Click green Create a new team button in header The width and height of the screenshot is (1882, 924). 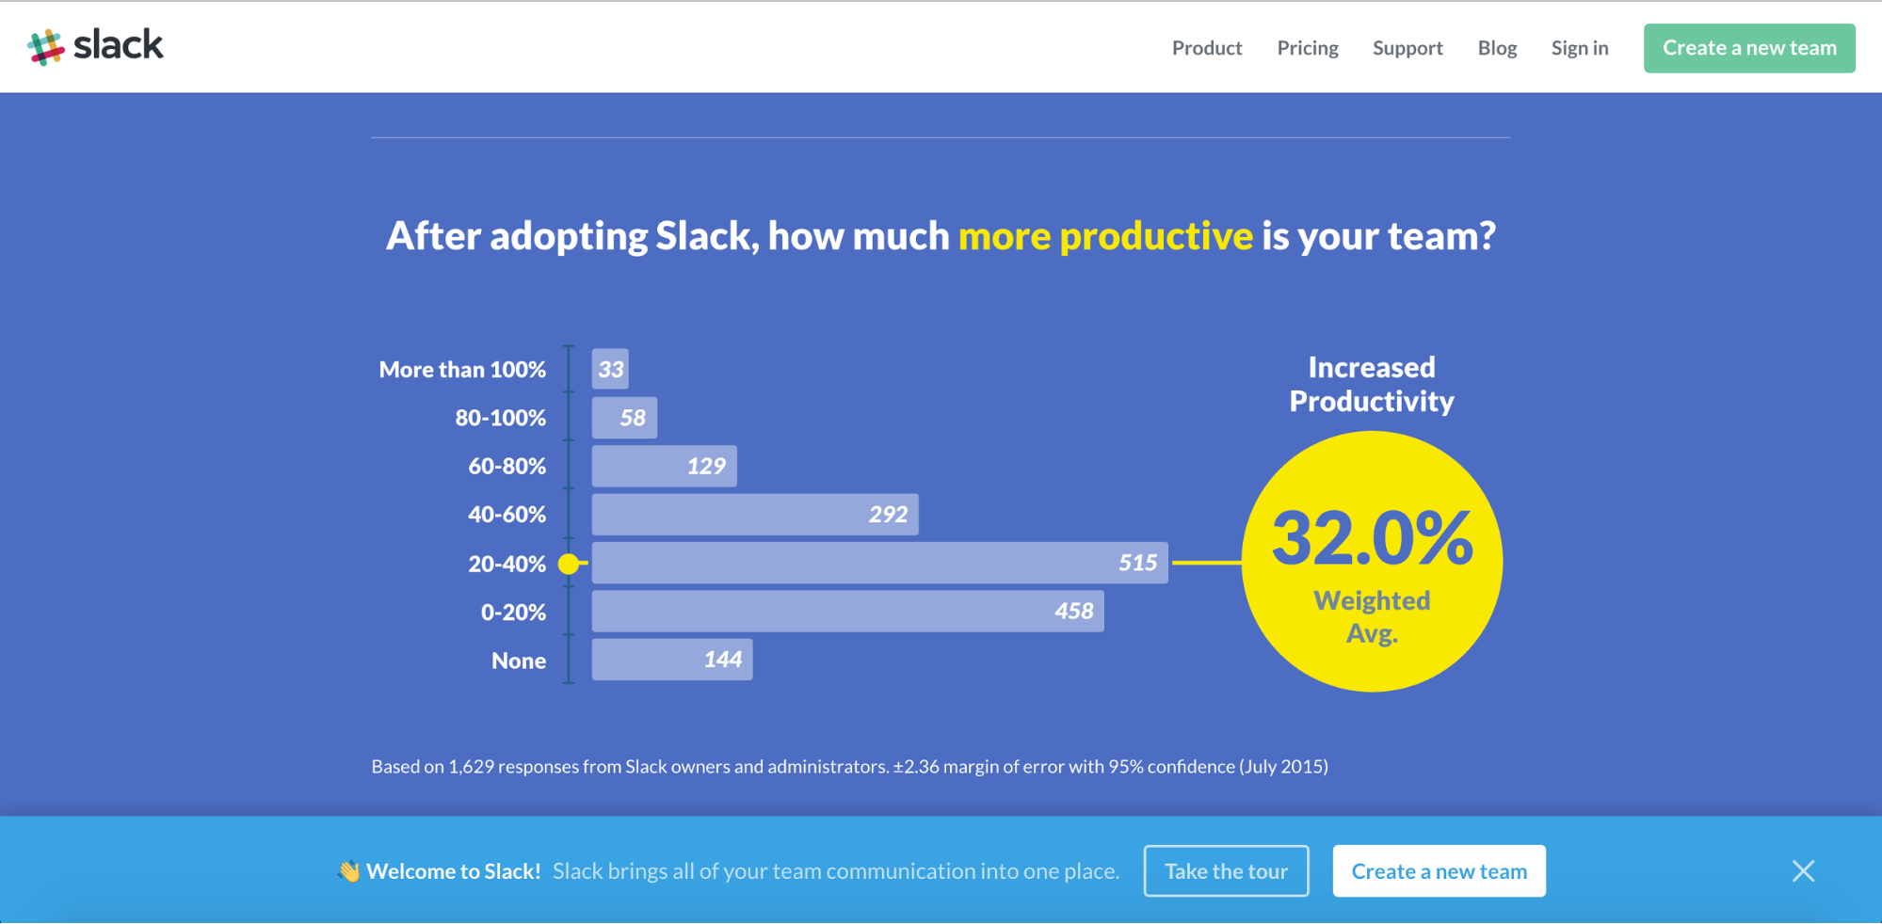pyautogui.click(x=1748, y=48)
